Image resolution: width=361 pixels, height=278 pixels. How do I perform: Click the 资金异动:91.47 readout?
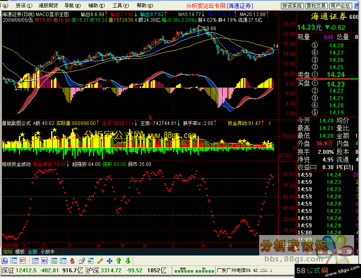[244, 123]
